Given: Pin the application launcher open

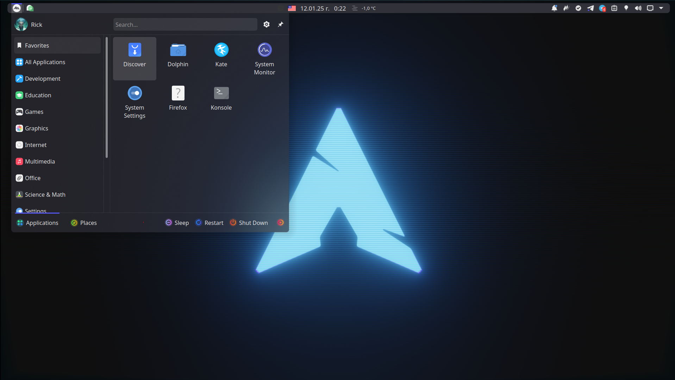Looking at the screenshot, I should tap(281, 24).
